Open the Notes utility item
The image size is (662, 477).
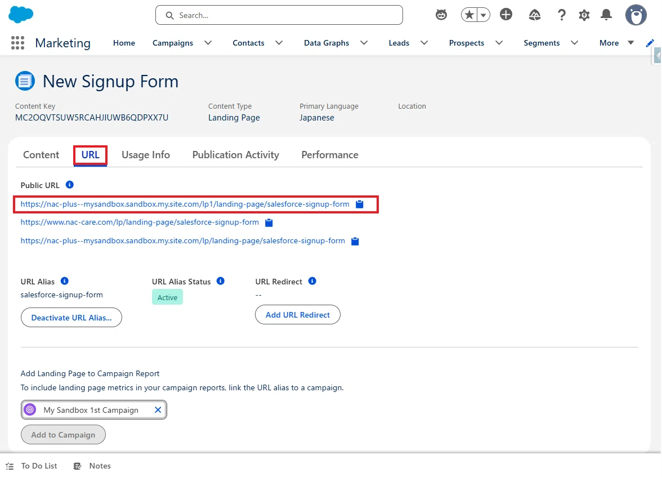pos(92,466)
